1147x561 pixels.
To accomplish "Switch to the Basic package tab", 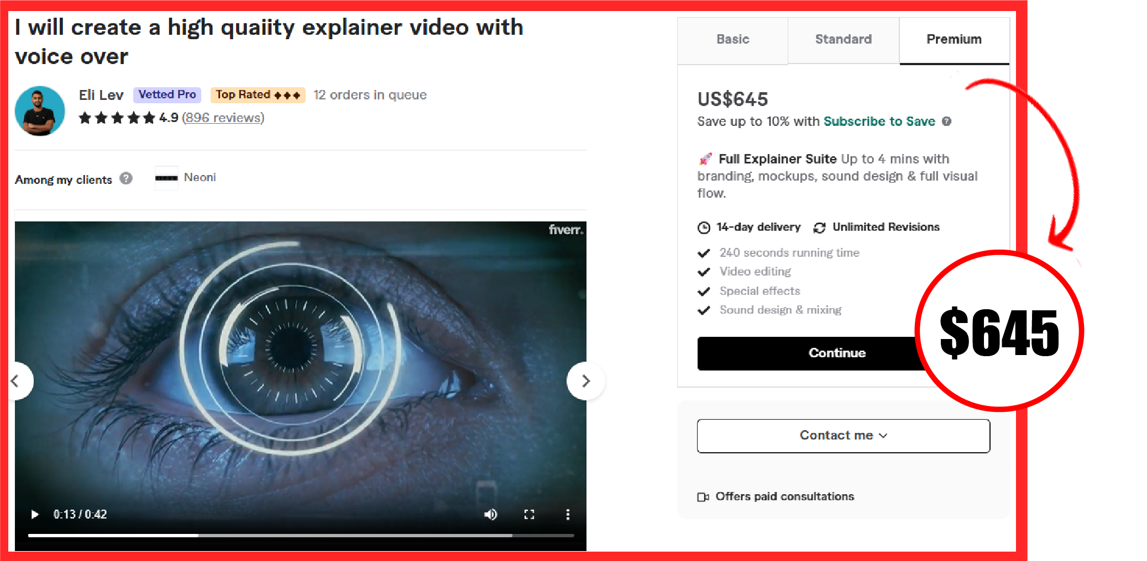I will click(x=732, y=40).
